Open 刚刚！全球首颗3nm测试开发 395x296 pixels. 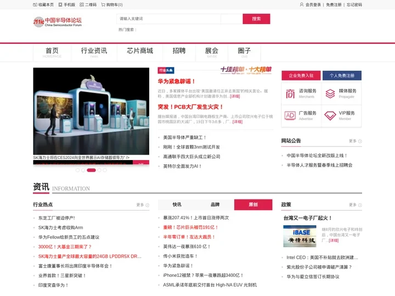pos(191,147)
